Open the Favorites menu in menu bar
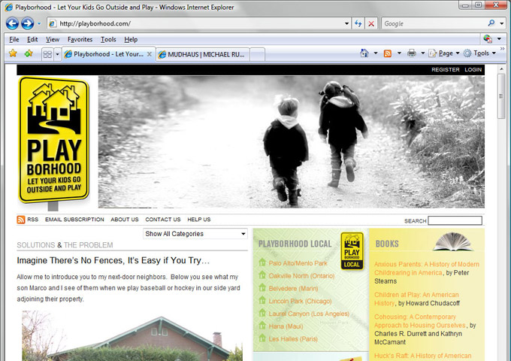 (x=80, y=39)
